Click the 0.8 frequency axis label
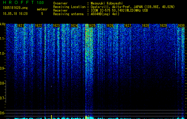The height and width of the screenshot is (119, 187). [x=2, y=83]
